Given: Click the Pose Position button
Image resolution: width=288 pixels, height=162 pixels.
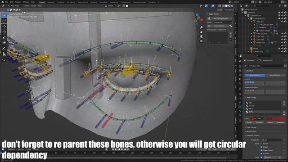Looking at the screenshot, I should [x=255, y=75].
